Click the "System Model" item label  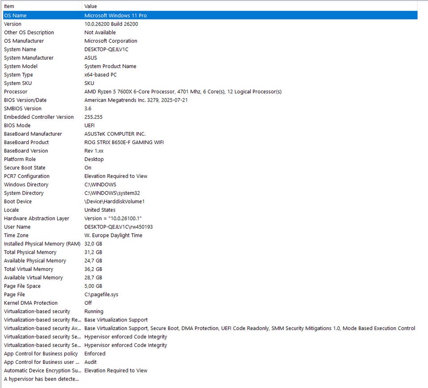[21, 66]
